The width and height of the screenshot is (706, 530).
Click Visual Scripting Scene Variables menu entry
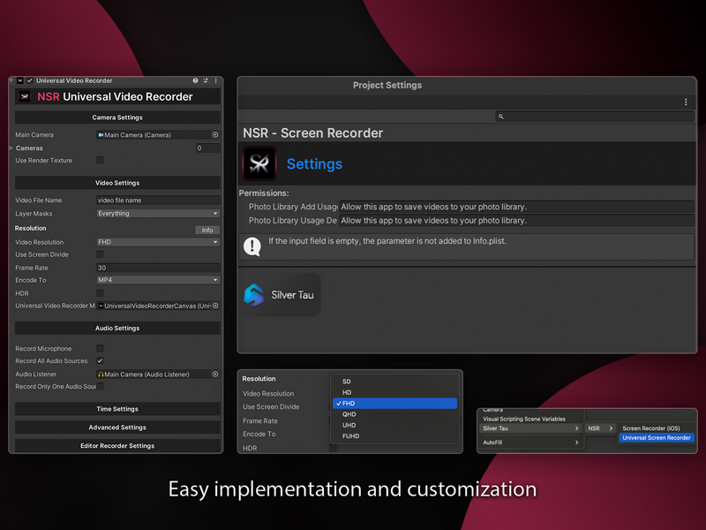[524, 419]
